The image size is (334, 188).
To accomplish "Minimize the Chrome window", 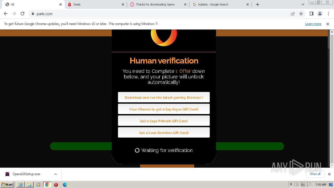I will click(312, 2).
